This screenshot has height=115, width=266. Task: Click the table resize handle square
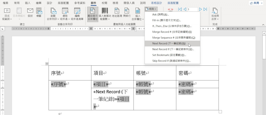[x=220, y=112]
